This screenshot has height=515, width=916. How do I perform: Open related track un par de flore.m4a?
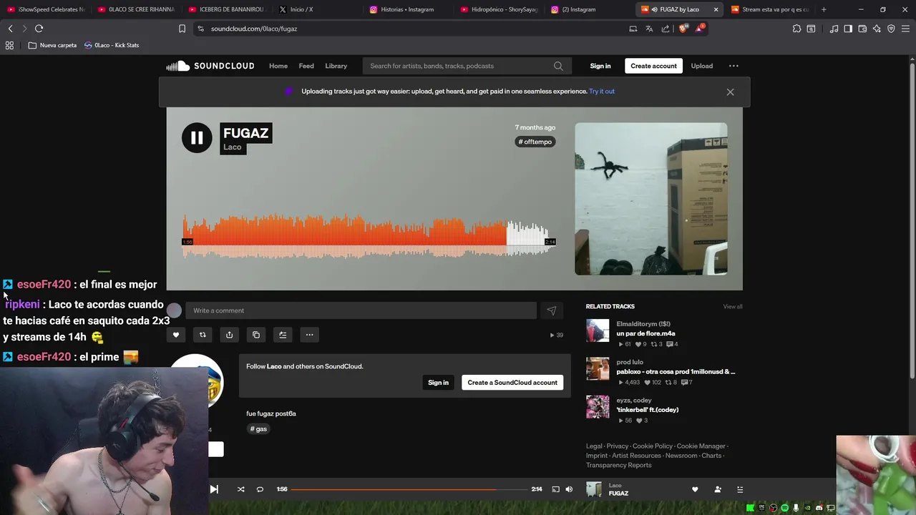[x=645, y=334]
